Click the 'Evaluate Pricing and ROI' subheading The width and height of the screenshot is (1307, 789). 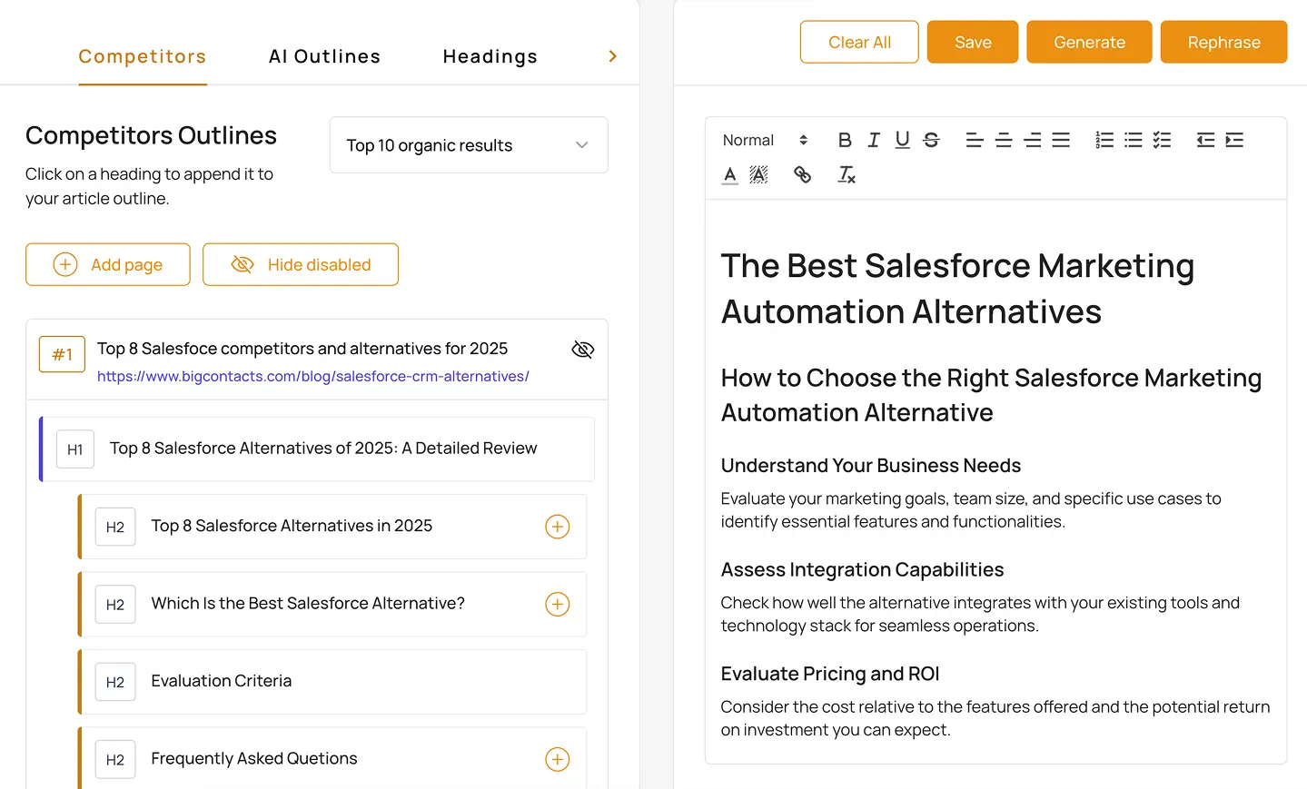(x=830, y=674)
